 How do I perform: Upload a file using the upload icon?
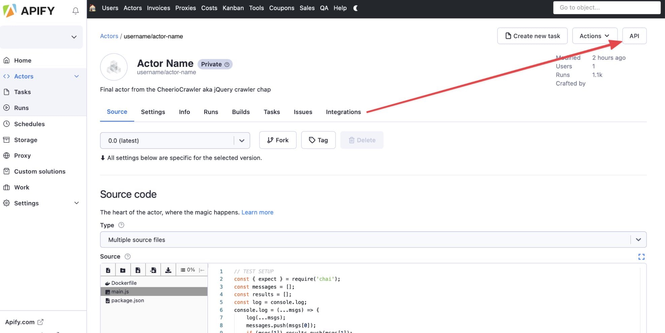point(137,269)
